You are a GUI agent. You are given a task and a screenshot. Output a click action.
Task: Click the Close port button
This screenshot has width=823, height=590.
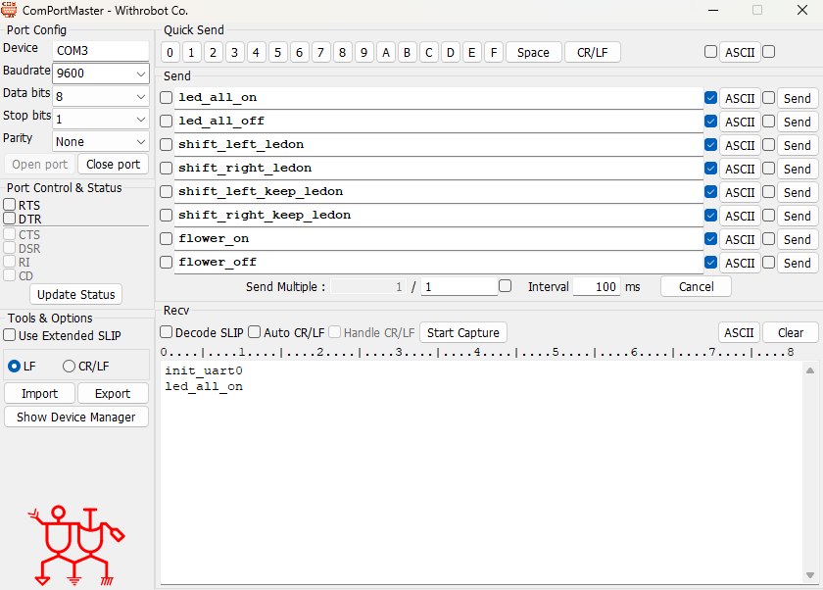pyautogui.click(x=114, y=165)
